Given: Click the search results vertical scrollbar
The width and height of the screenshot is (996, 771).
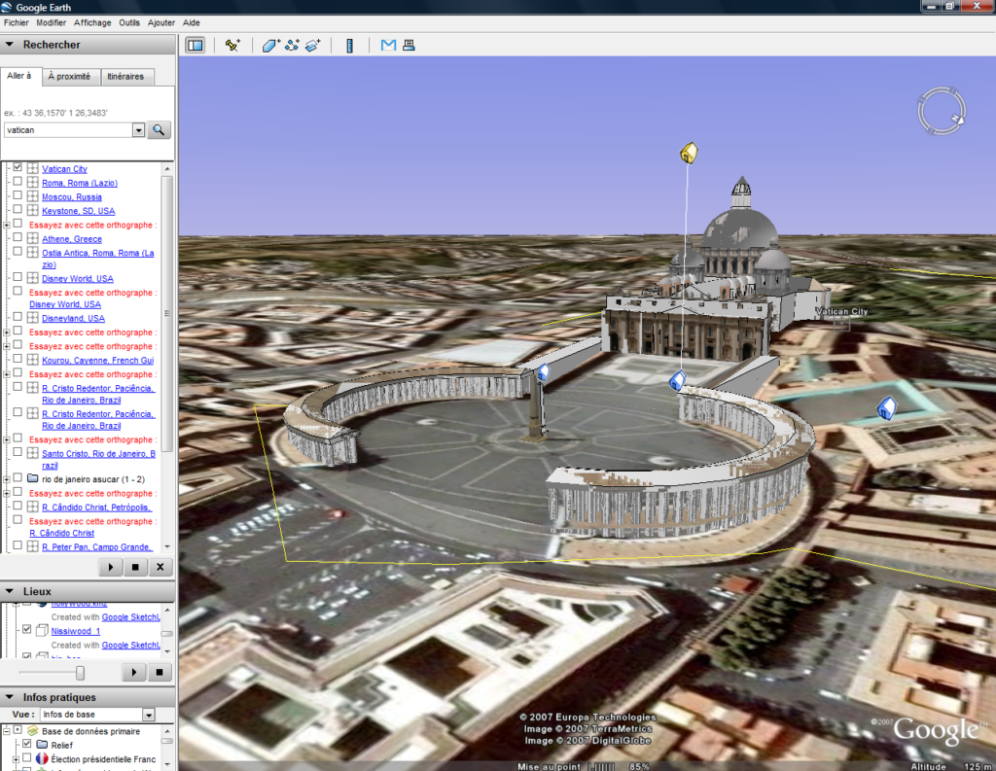Looking at the screenshot, I should 167,357.
